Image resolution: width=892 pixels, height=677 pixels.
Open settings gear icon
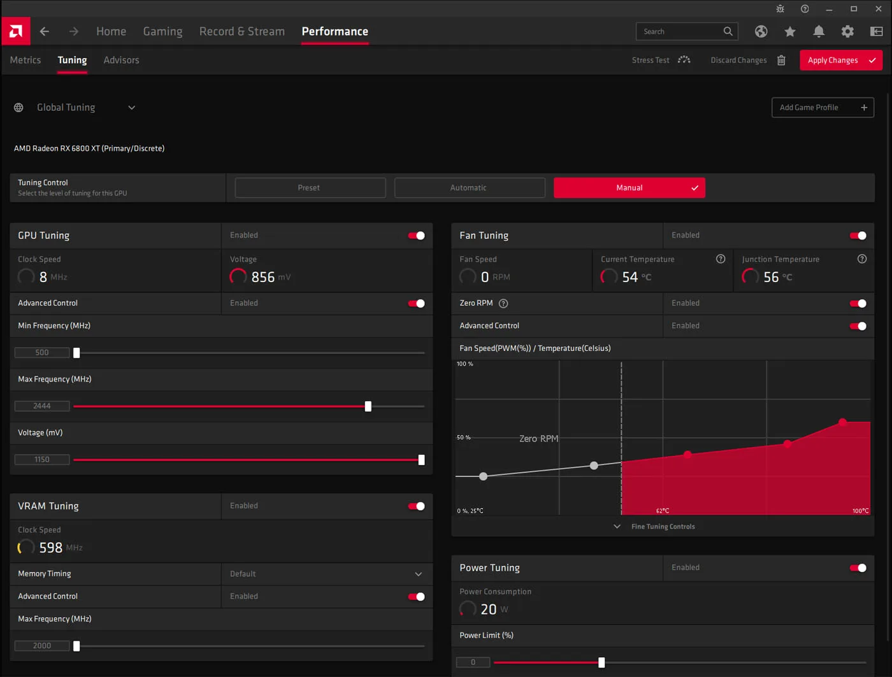coord(847,31)
